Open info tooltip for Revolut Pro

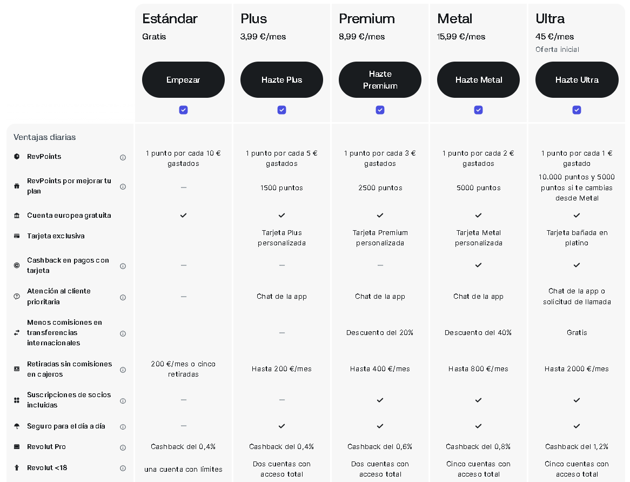(x=123, y=447)
